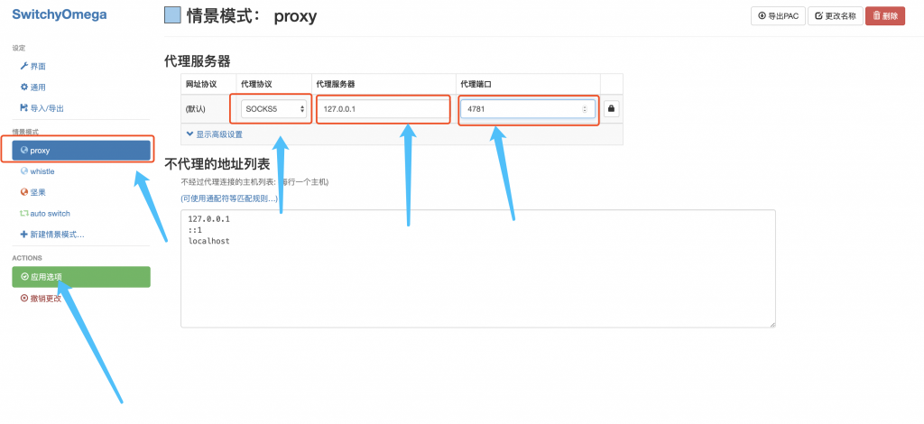Click the save icon beside 导入/导出

tap(24, 108)
